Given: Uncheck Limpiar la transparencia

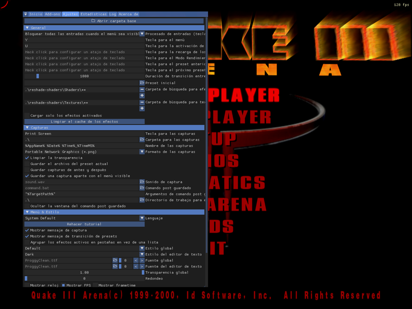Looking at the screenshot, I should [27, 158].
